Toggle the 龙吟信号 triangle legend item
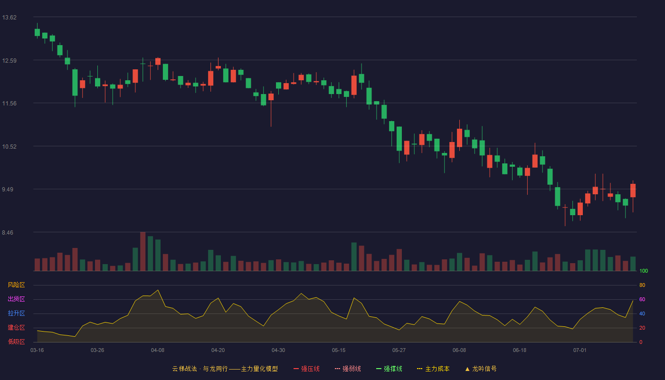The width and height of the screenshot is (665, 380). (x=481, y=369)
